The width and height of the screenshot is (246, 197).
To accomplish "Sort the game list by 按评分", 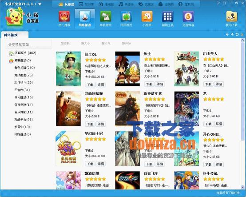I will [x=126, y=44].
